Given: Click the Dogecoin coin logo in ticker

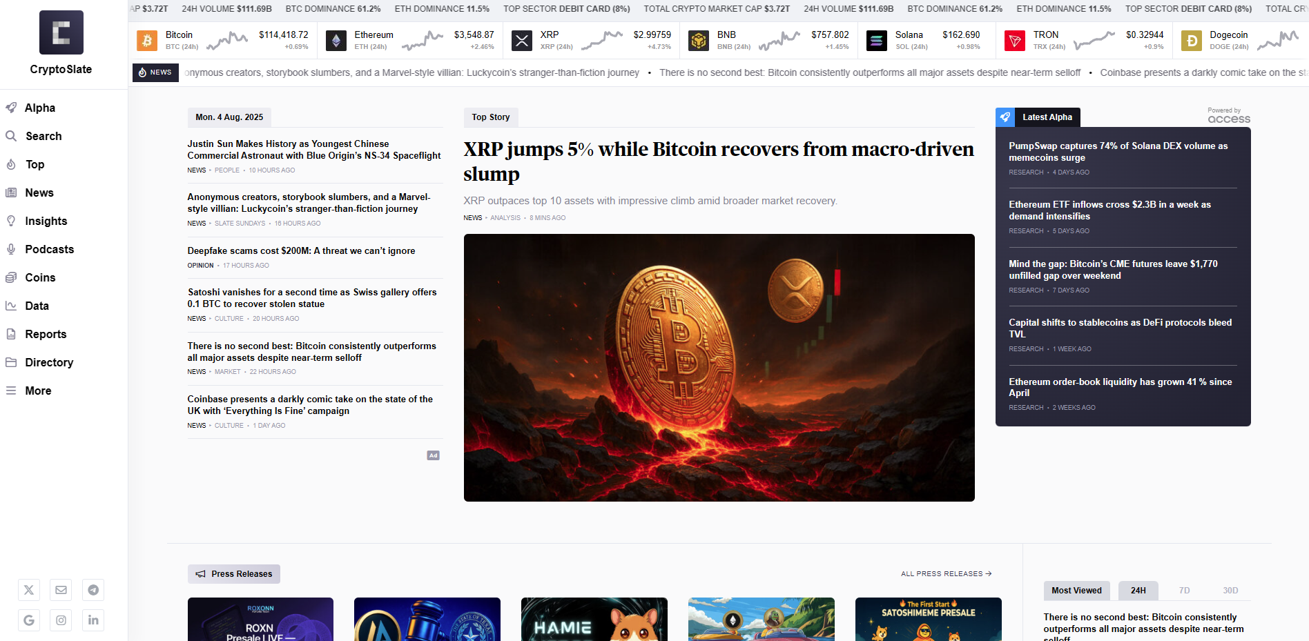Looking at the screenshot, I should click(x=1192, y=41).
